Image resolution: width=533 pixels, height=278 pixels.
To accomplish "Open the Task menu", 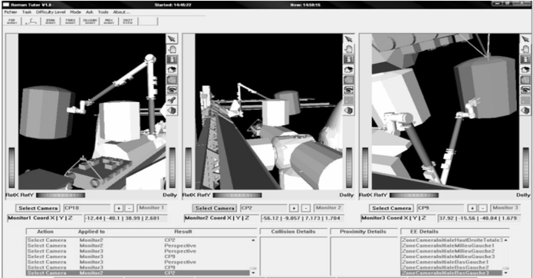I will coord(27,12).
